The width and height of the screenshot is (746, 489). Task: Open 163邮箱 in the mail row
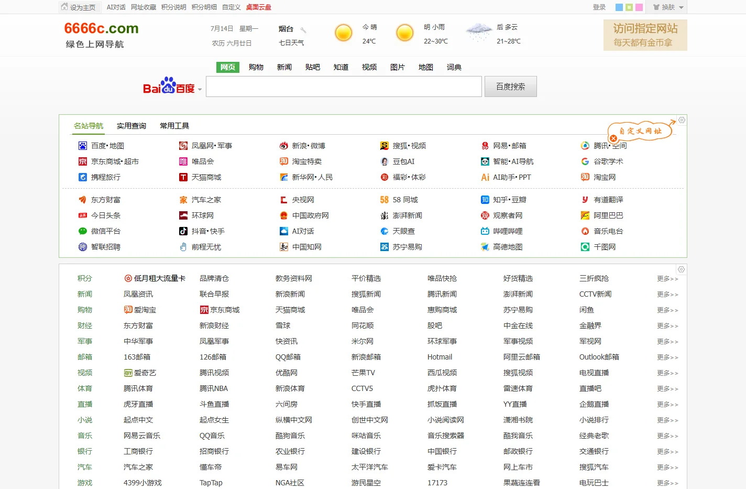[137, 357]
